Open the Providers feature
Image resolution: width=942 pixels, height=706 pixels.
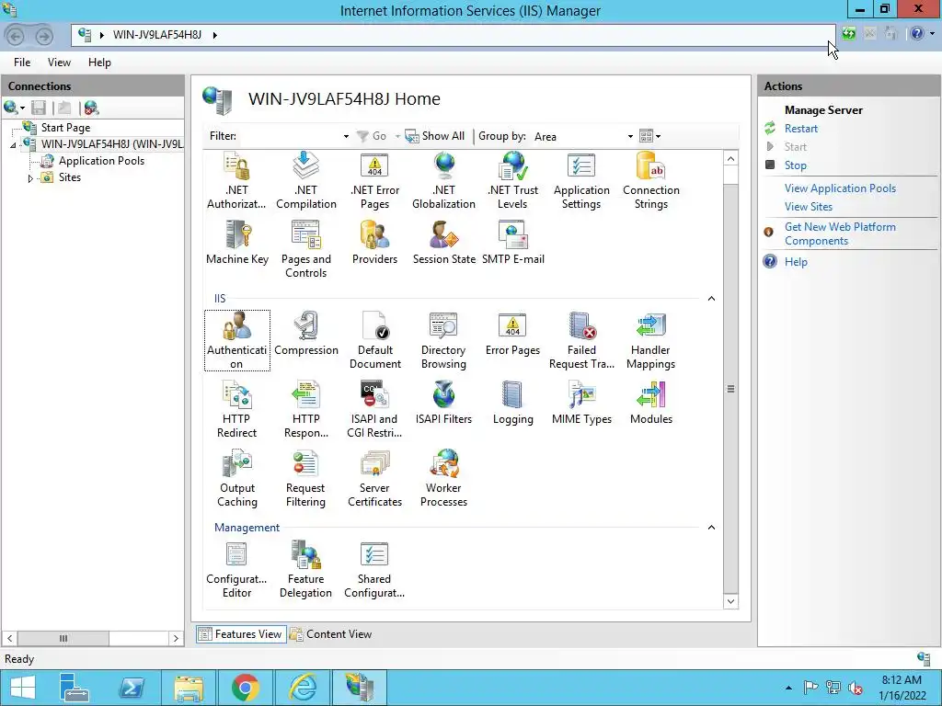pyautogui.click(x=375, y=243)
